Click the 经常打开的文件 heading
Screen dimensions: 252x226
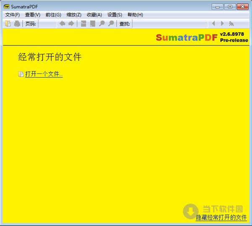point(50,57)
